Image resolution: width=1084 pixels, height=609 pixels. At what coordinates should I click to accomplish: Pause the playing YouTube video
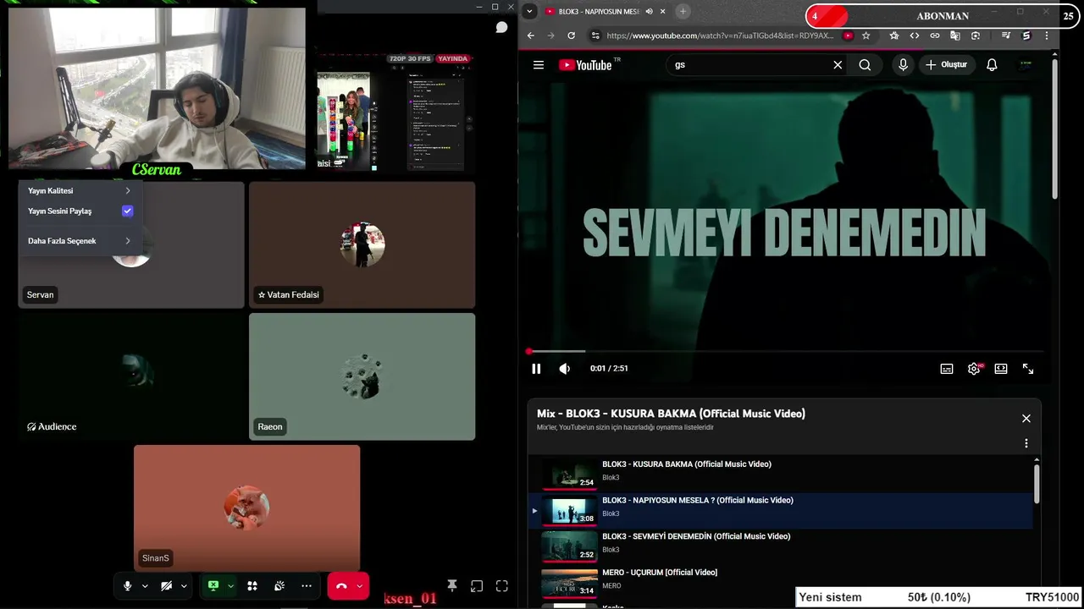click(x=536, y=369)
